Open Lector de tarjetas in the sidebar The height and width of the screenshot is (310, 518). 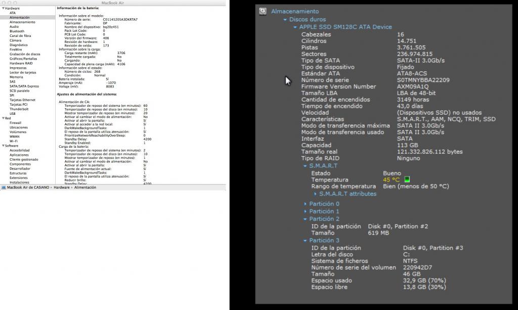click(23, 73)
